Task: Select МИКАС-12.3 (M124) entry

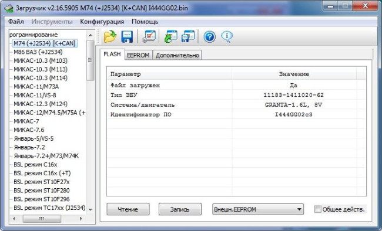Action: (x=41, y=104)
